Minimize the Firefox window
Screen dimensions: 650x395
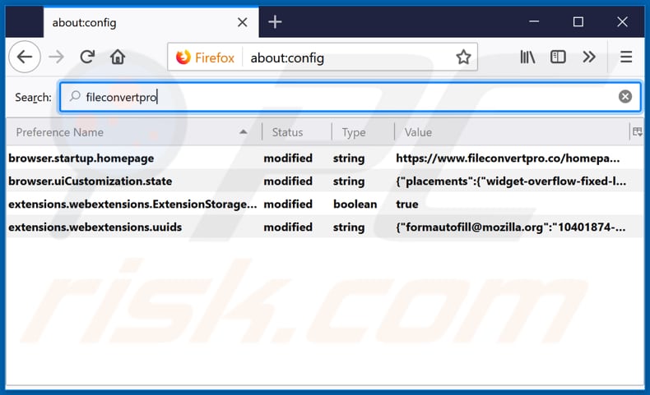coord(534,22)
